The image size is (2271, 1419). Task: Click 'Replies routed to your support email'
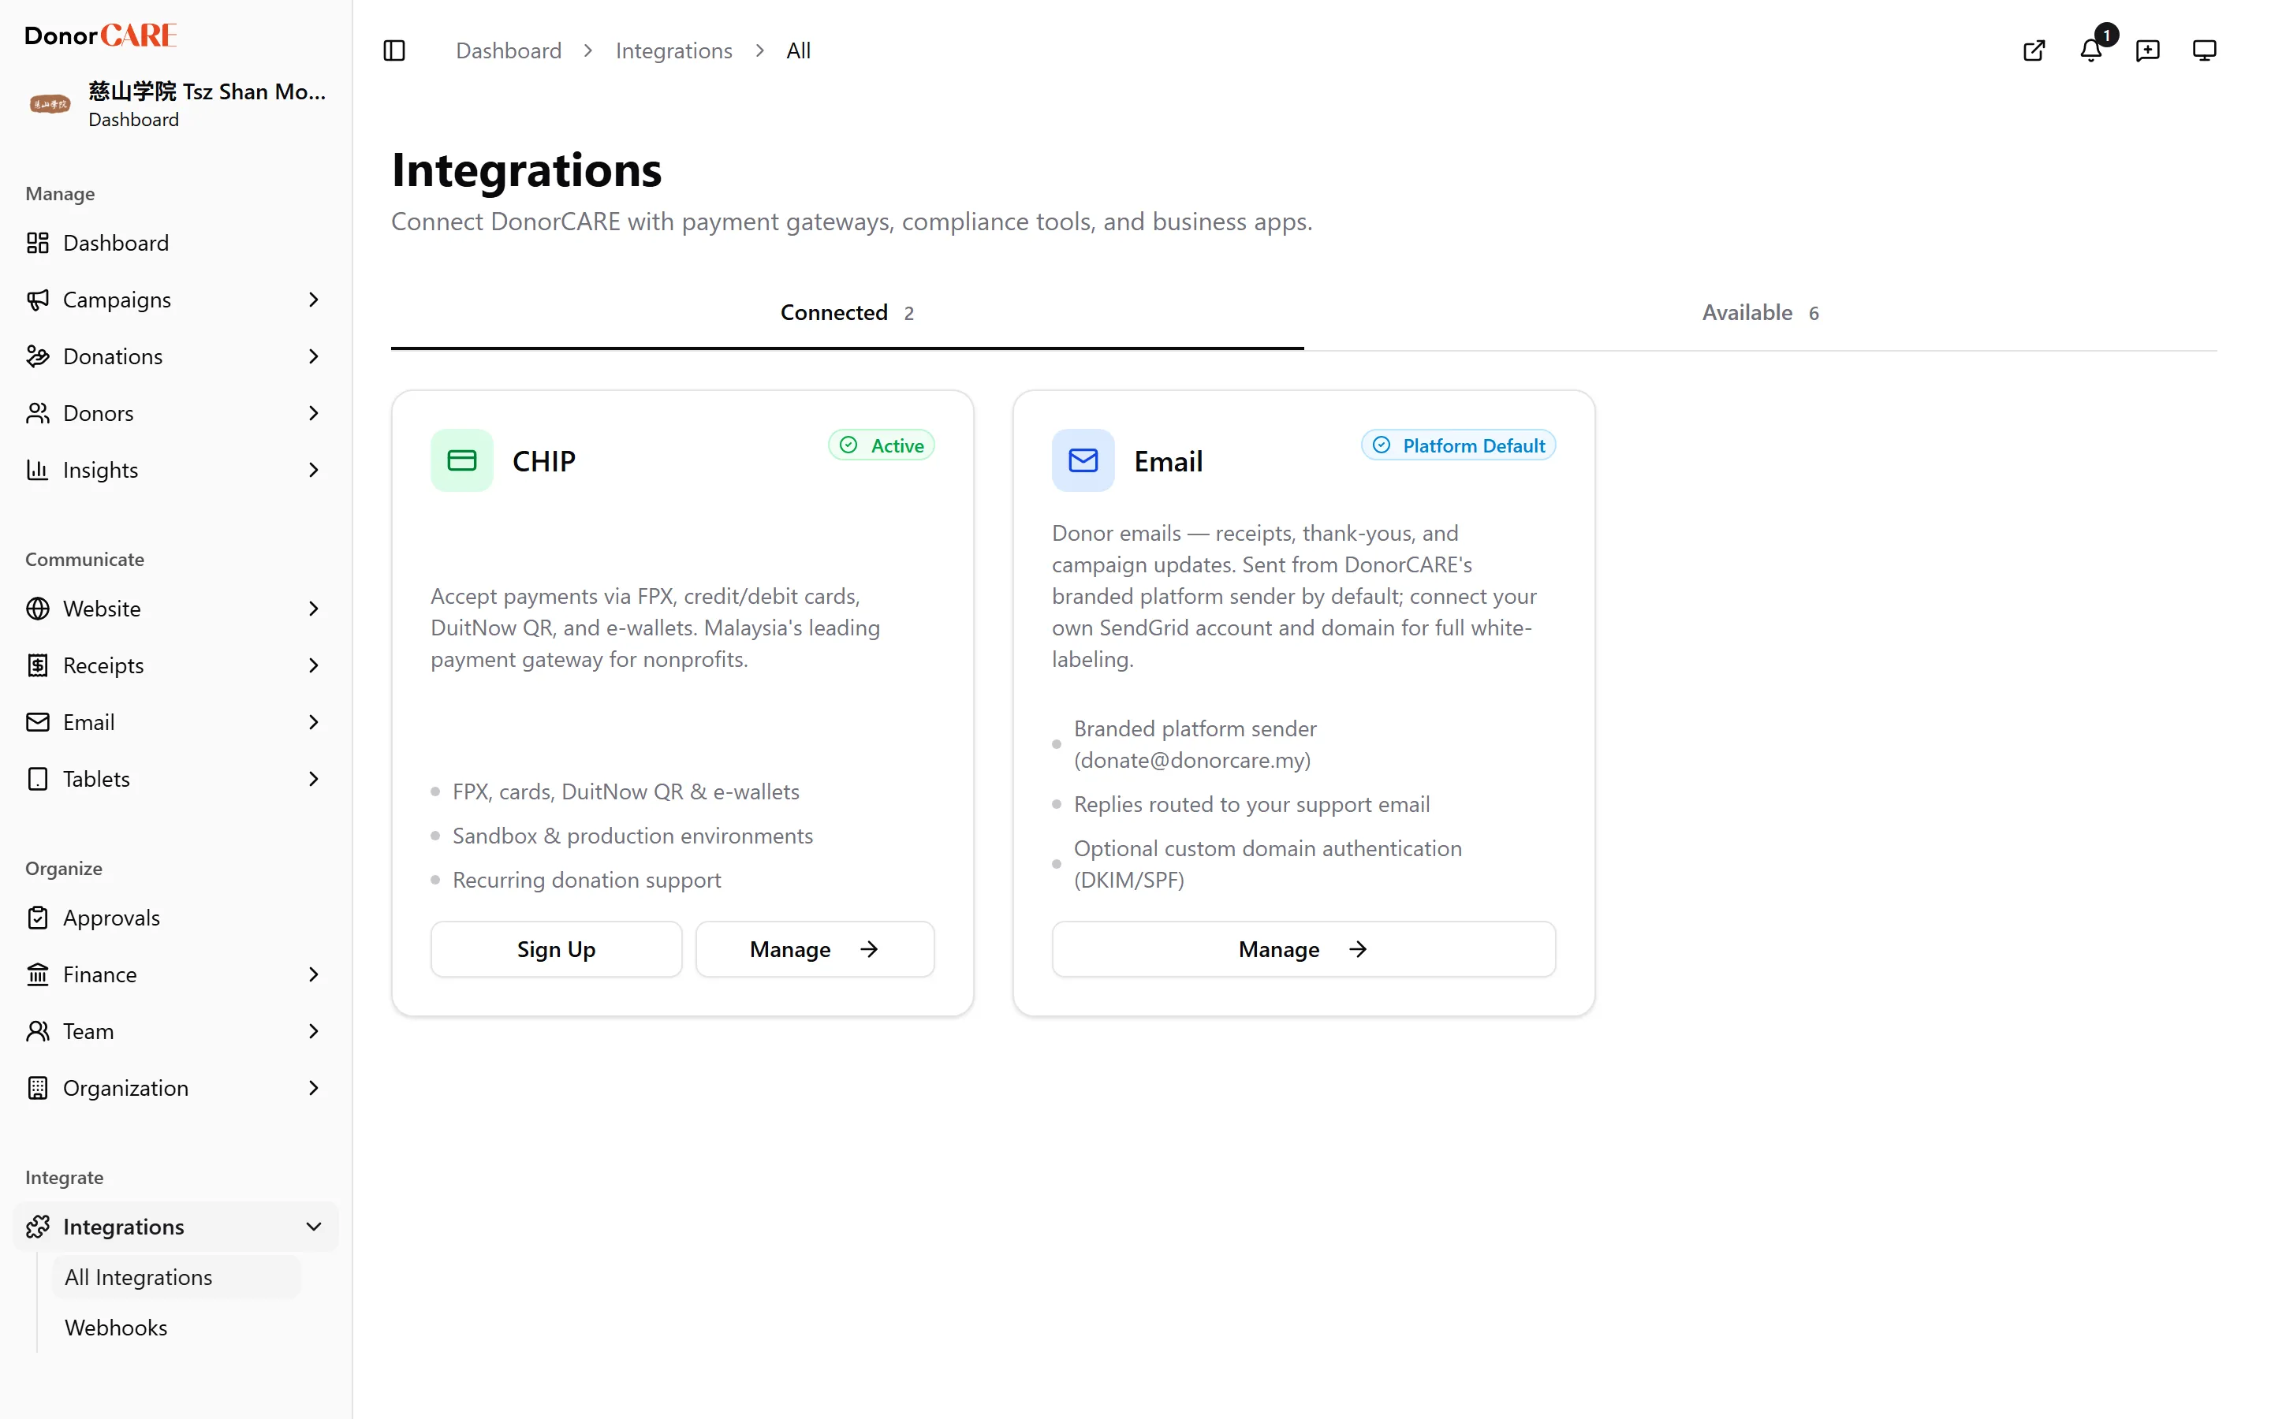(x=1252, y=804)
